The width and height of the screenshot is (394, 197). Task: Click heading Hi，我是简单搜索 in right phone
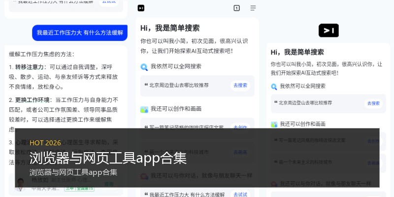[297, 52]
